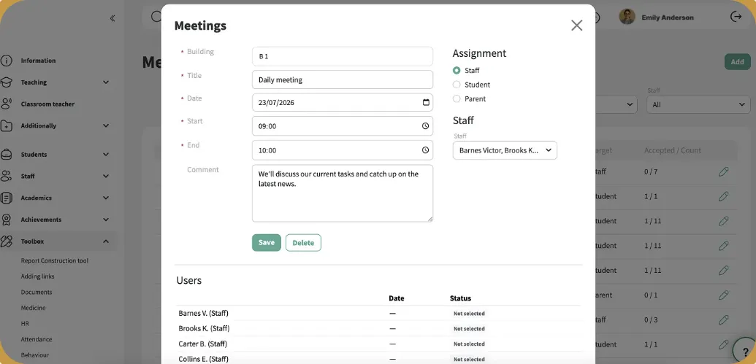Select the Staff assignment radio button
Screen dimensions: 756x364
pyautogui.click(x=457, y=70)
